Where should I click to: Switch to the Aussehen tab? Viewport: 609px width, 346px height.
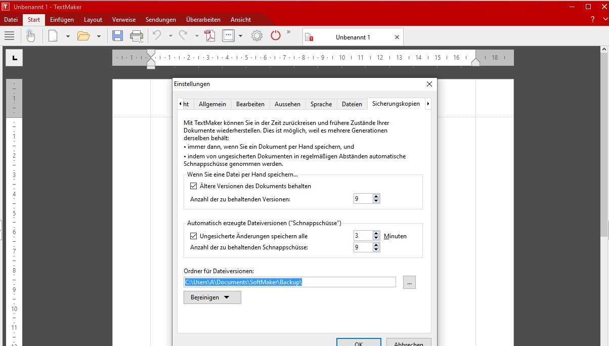[288, 104]
